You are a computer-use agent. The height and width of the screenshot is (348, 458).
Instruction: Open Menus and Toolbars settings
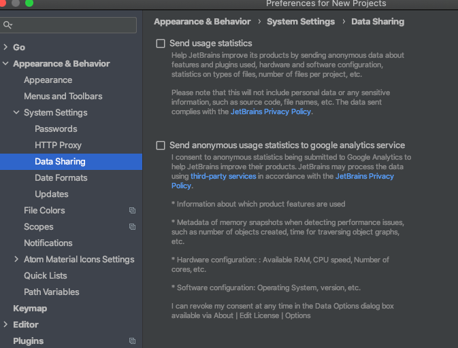(x=63, y=97)
